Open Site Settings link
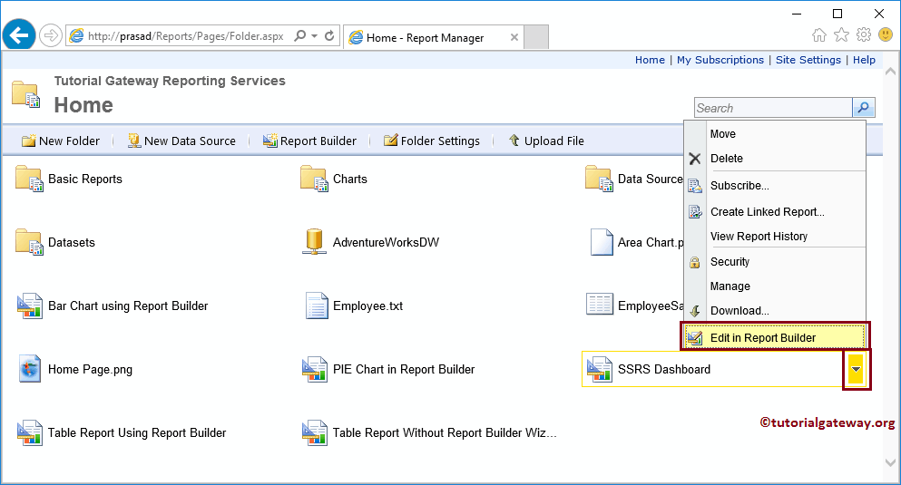This screenshot has width=901, height=485. click(808, 60)
